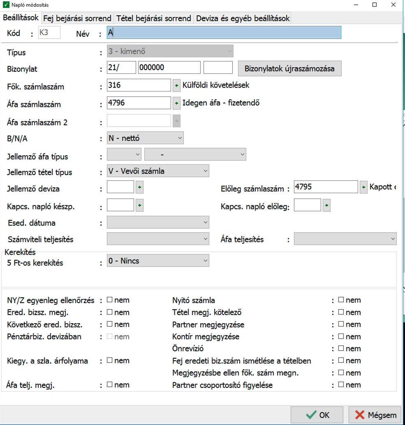Click the Kapcs. napló készp. input field

point(120,205)
